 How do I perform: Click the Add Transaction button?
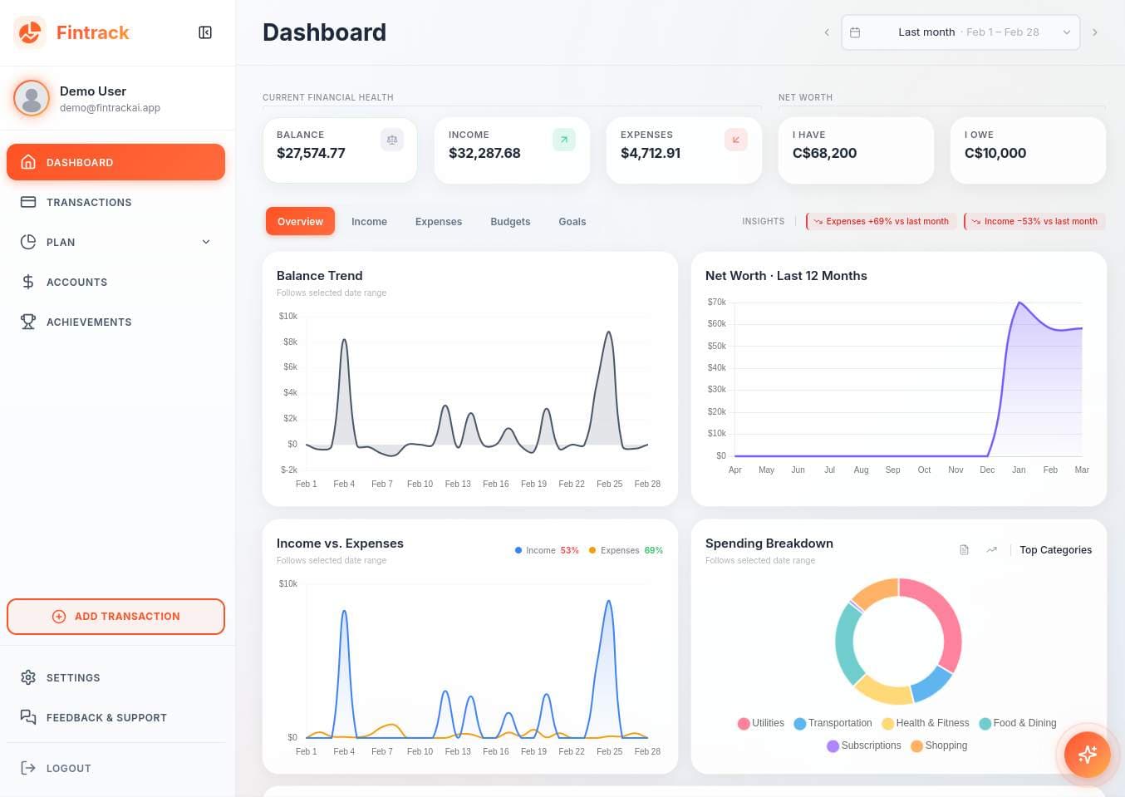[115, 616]
